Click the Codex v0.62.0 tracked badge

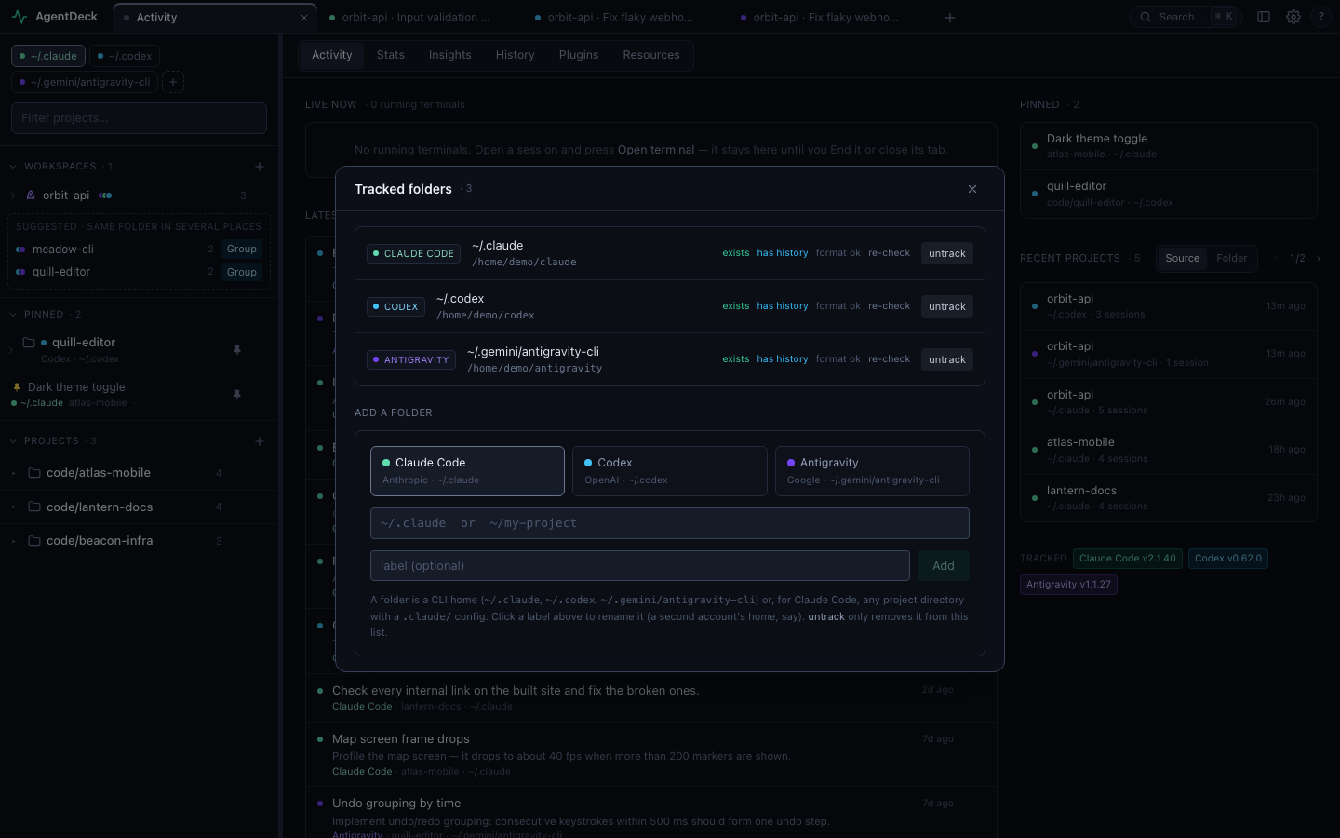tap(1228, 559)
